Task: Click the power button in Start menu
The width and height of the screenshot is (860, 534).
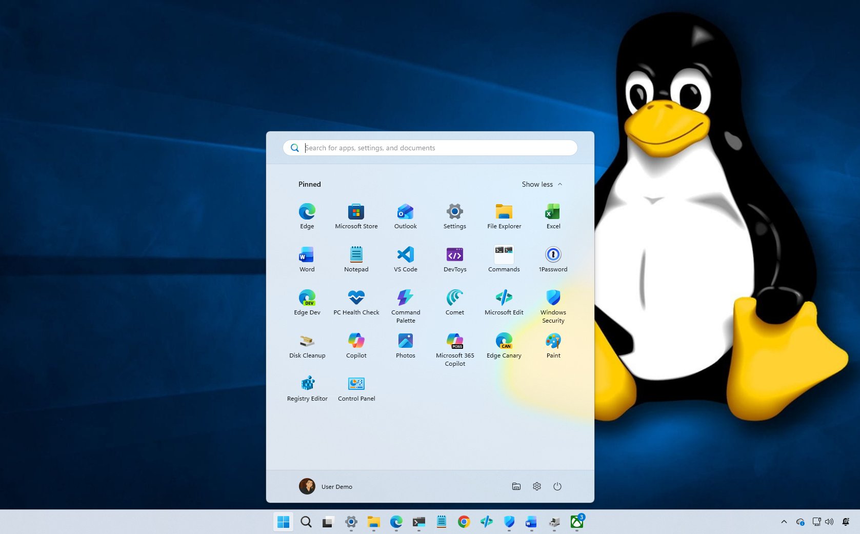Action: 557,486
